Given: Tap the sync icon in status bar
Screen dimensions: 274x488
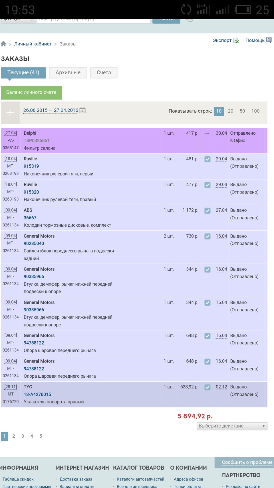Looking at the screenshot, I should pyautogui.click(x=186, y=10).
